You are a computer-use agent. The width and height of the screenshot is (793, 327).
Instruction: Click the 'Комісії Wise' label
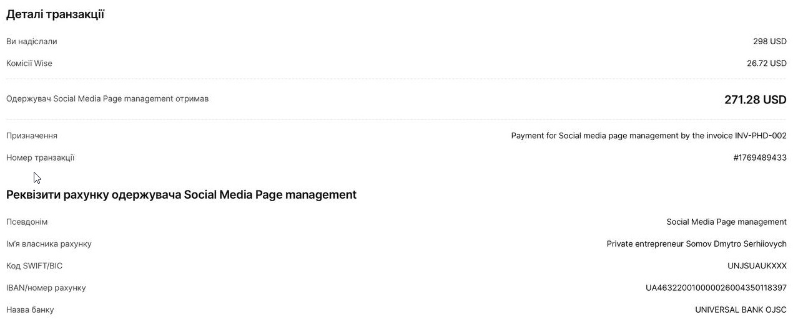point(29,63)
